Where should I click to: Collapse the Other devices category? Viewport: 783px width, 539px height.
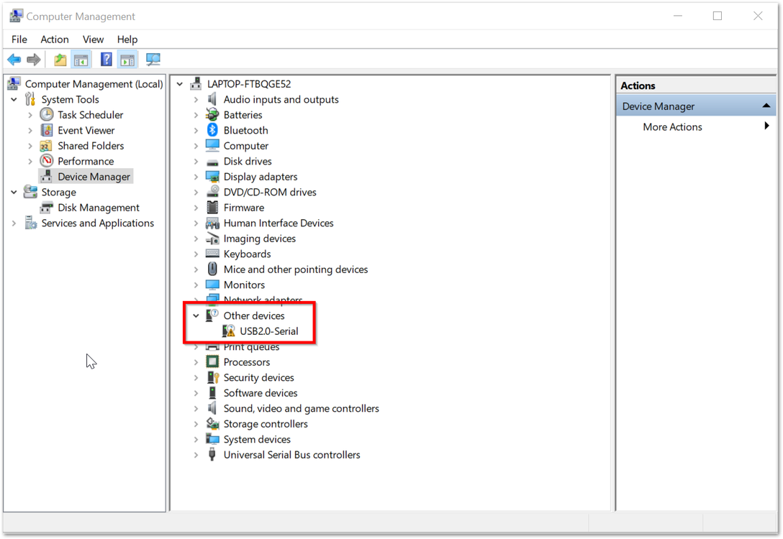(x=196, y=315)
